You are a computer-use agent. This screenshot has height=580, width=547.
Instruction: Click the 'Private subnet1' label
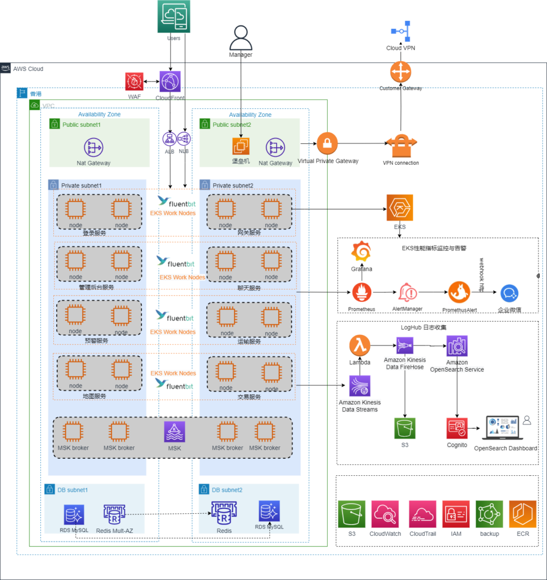82,185
